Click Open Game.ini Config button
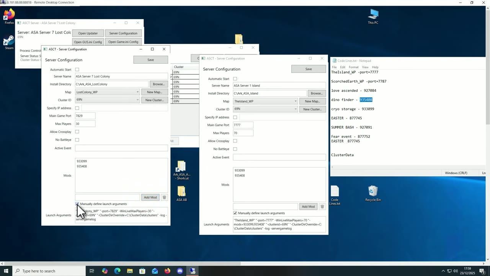The width and height of the screenshot is (490, 276). pyautogui.click(x=123, y=42)
